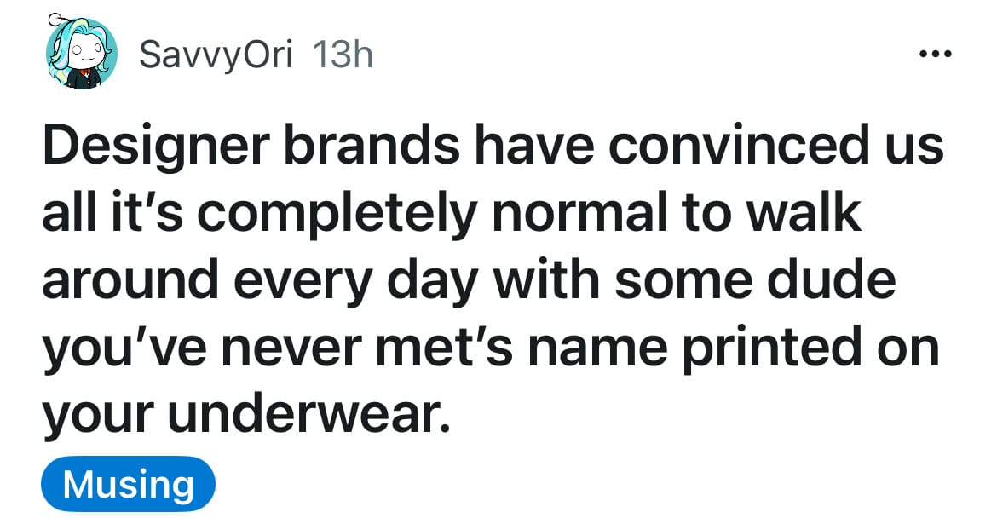The image size is (997, 518).
Task: Select the blue Musing flair tag
Action: pyautogui.click(x=129, y=484)
